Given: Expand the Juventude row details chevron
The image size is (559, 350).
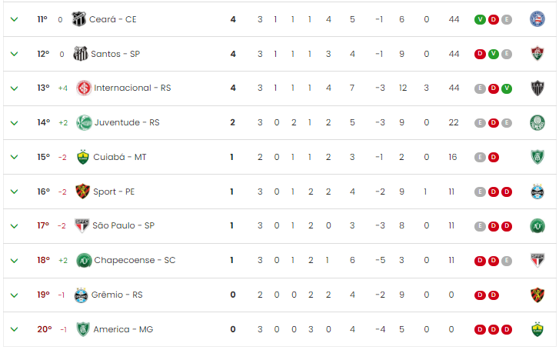Looking at the screenshot, I should [15, 123].
